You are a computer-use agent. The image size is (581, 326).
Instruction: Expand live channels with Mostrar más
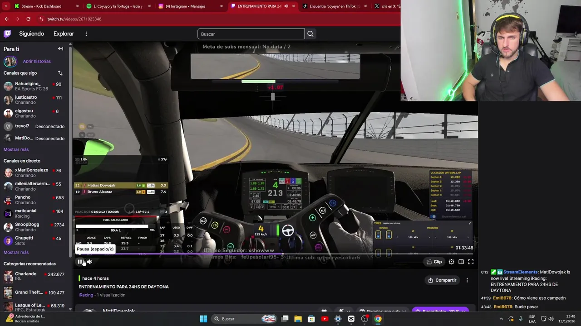[16, 252]
